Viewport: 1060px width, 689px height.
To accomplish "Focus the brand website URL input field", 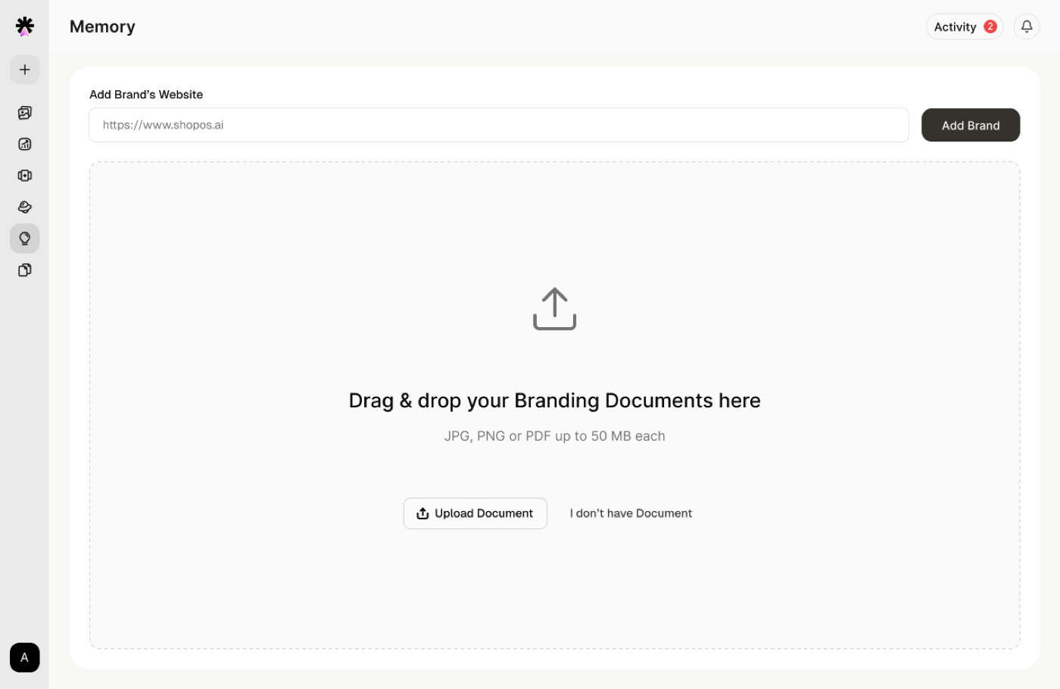I will (x=499, y=125).
